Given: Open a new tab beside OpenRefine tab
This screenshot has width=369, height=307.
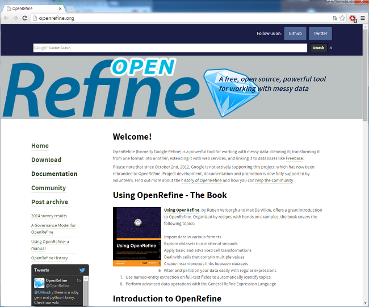Looking at the screenshot, I should coord(70,9).
